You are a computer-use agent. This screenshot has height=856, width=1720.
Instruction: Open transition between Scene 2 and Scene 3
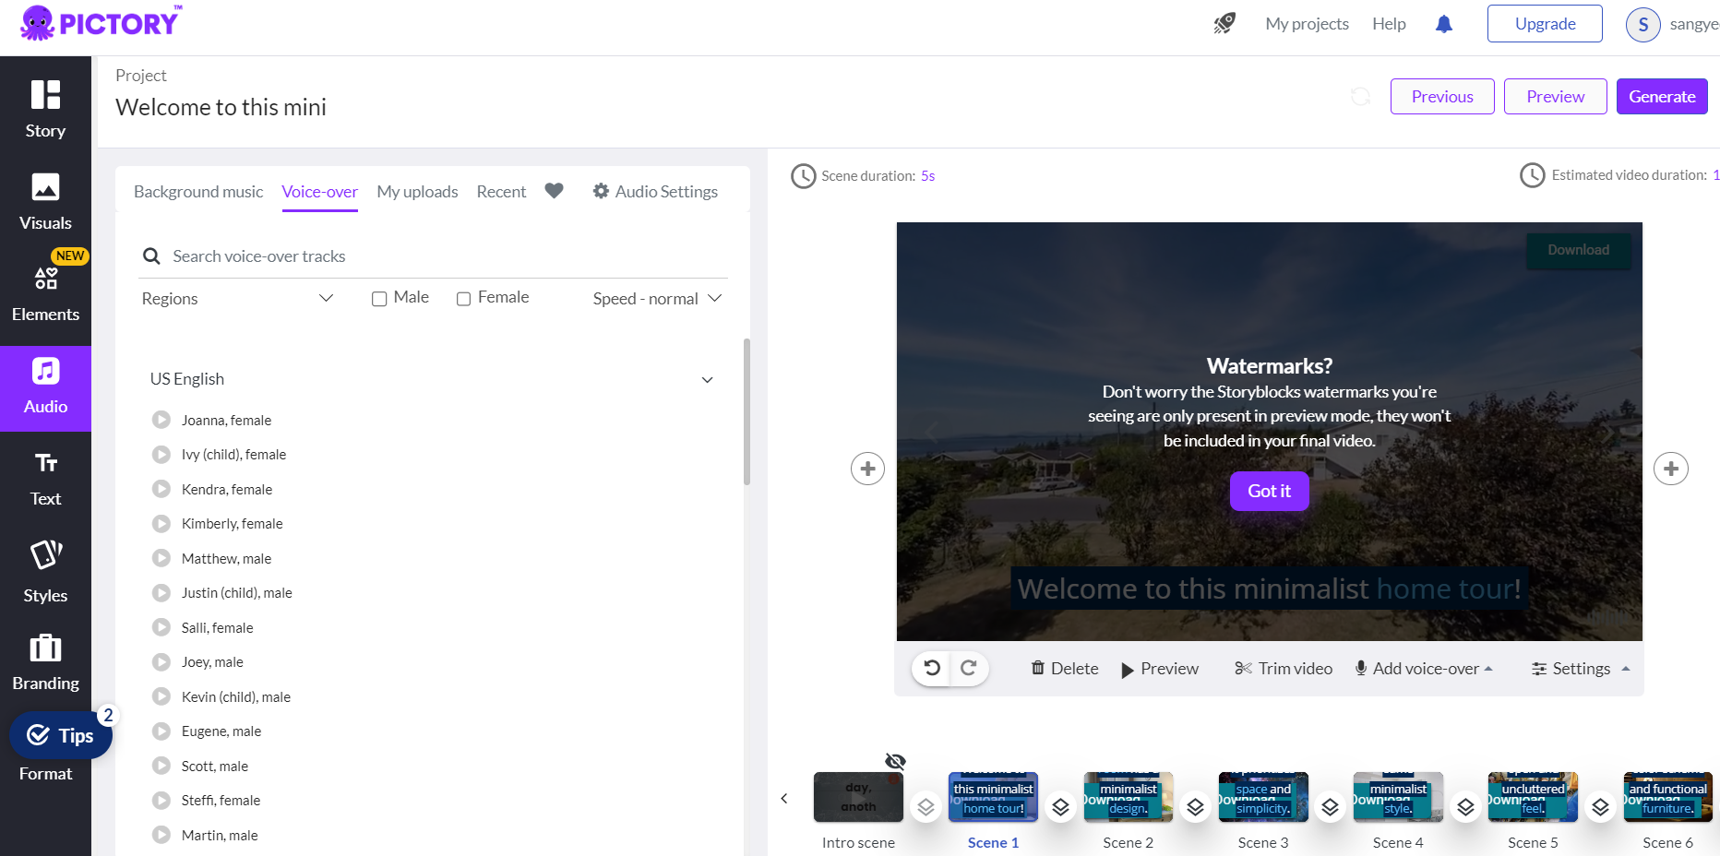click(1196, 807)
